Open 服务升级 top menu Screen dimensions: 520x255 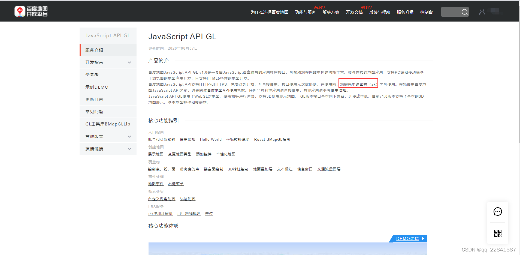click(x=405, y=12)
